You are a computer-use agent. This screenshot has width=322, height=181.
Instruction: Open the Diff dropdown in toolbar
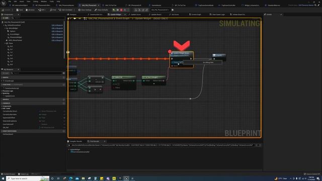[x=42, y=10]
